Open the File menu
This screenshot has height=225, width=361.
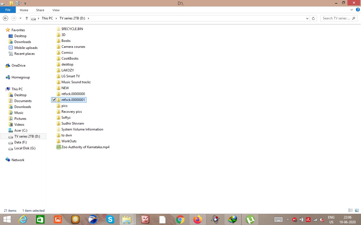tap(8, 10)
